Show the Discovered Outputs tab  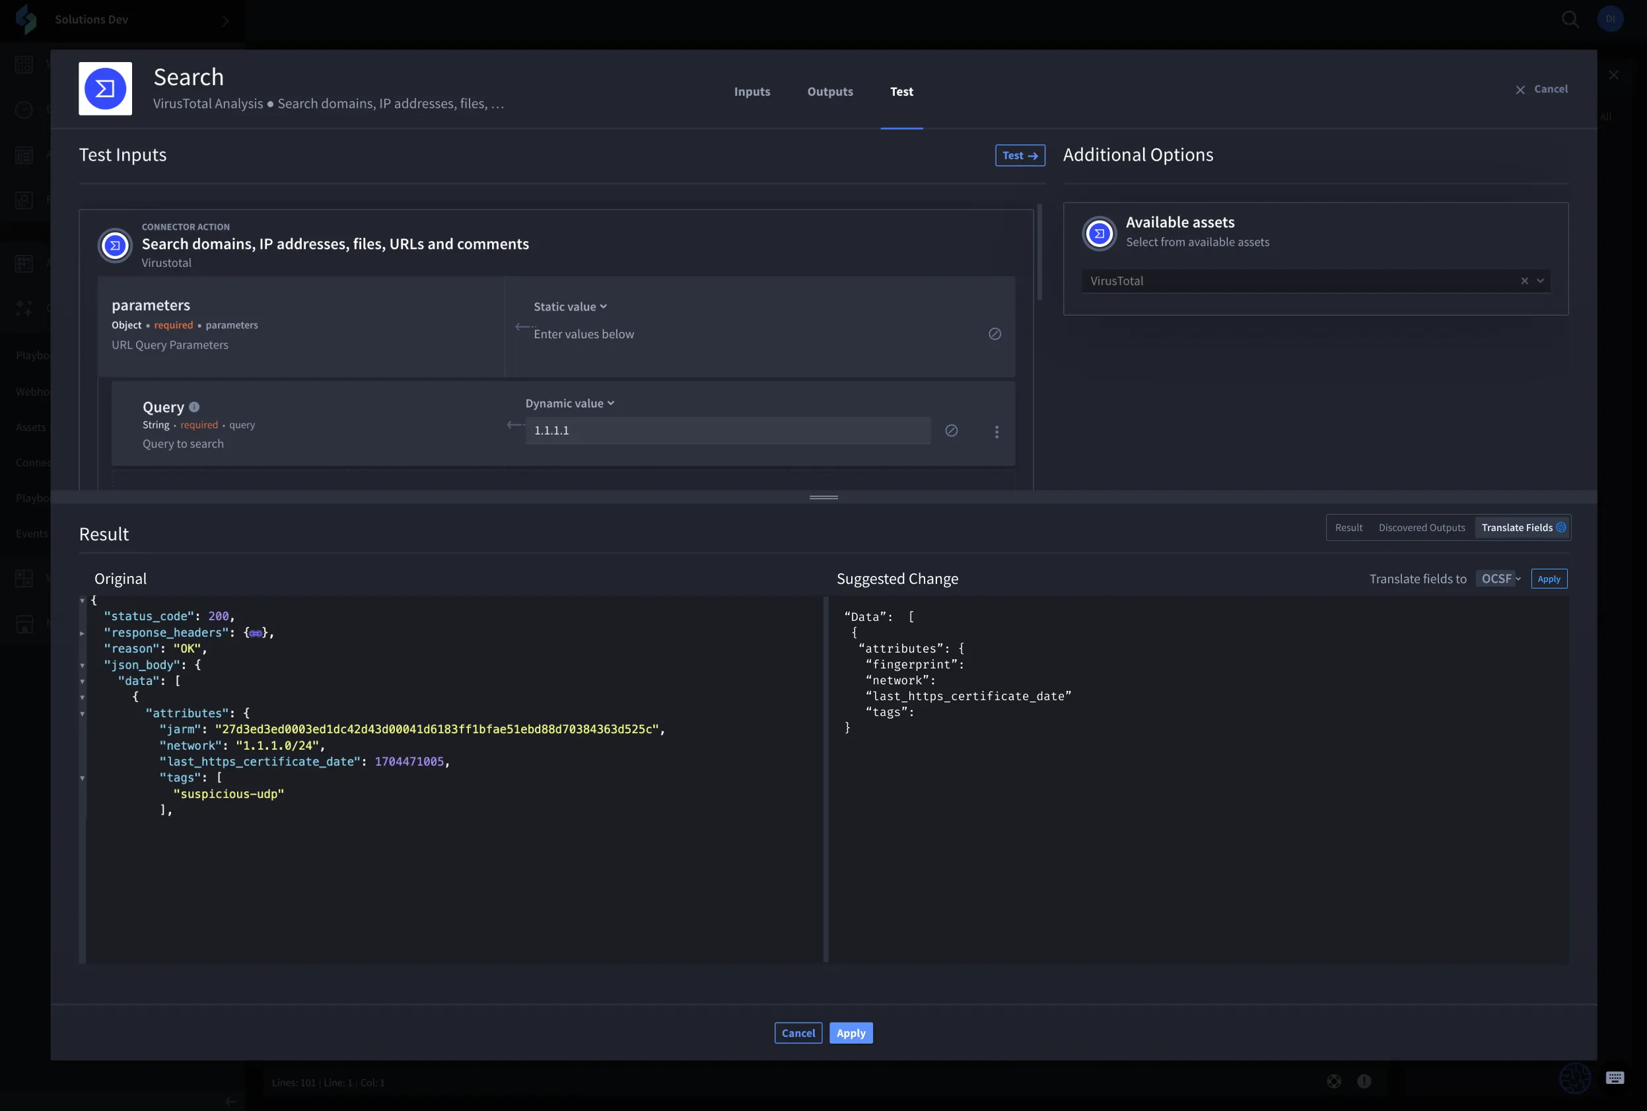pos(1421,528)
